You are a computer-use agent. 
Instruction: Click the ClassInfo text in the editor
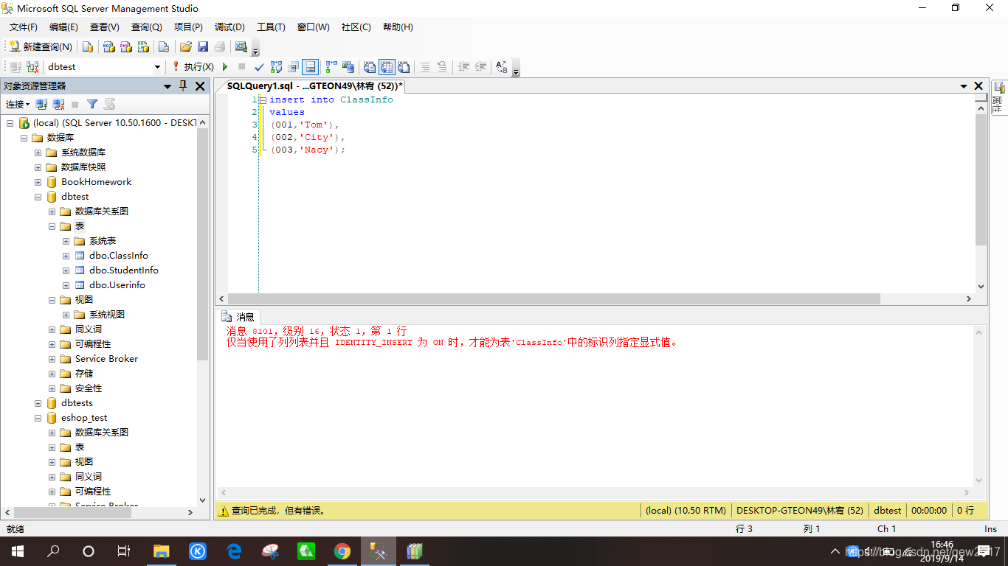[366, 99]
